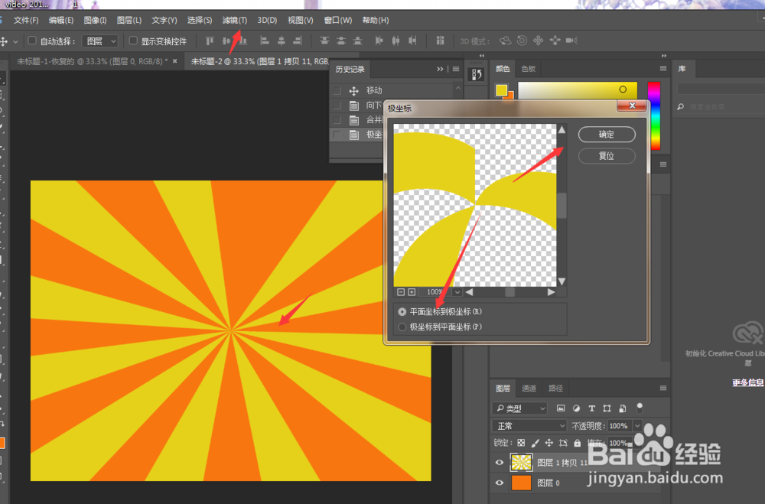
Task: Switch to the 通道 tab
Action: pos(529,389)
